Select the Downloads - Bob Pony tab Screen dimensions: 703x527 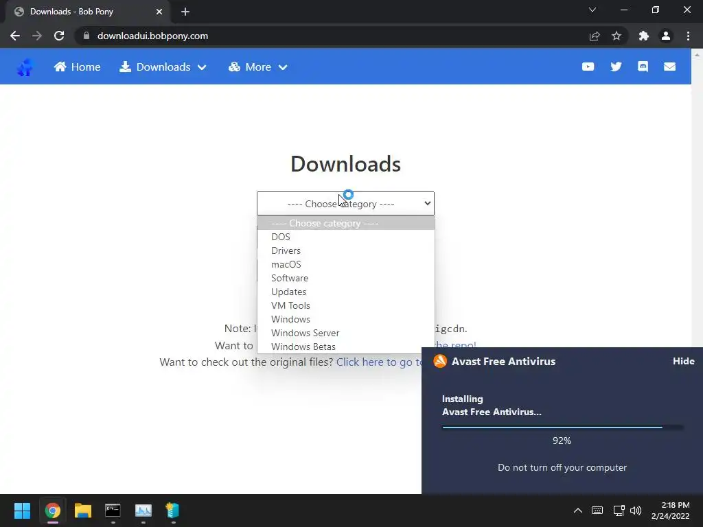pos(88,12)
